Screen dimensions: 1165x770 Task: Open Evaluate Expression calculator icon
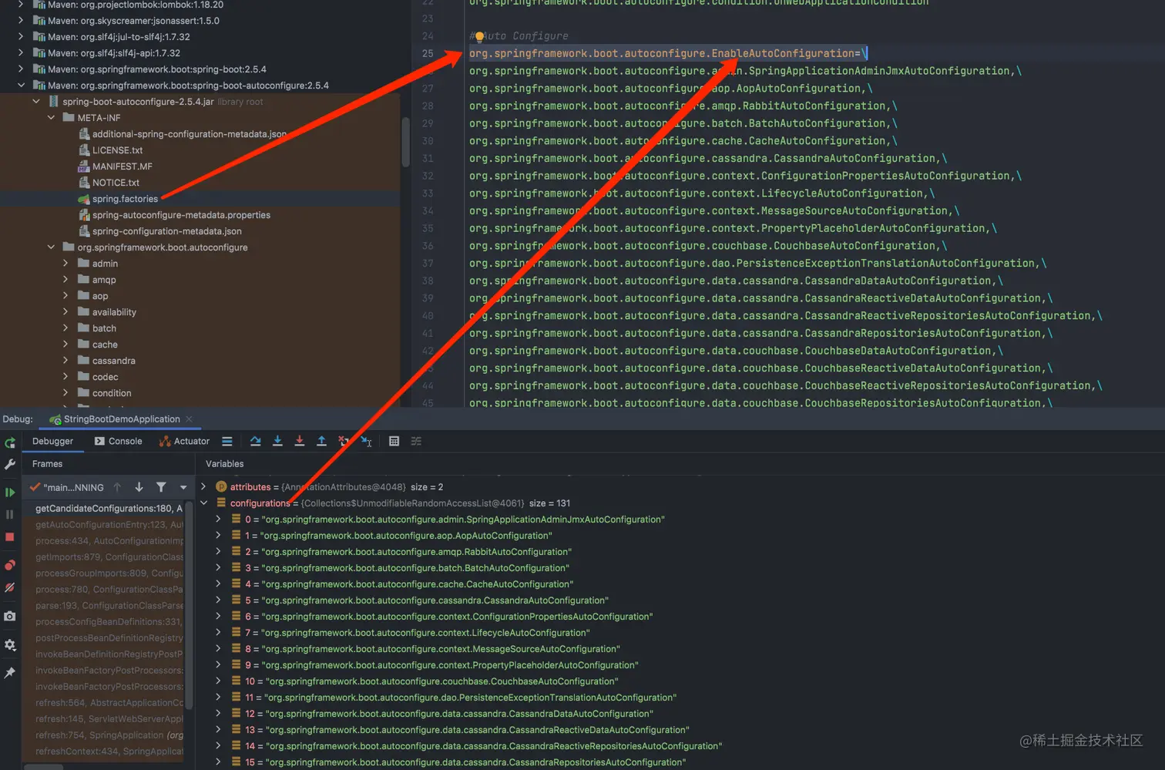tap(394, 441)
